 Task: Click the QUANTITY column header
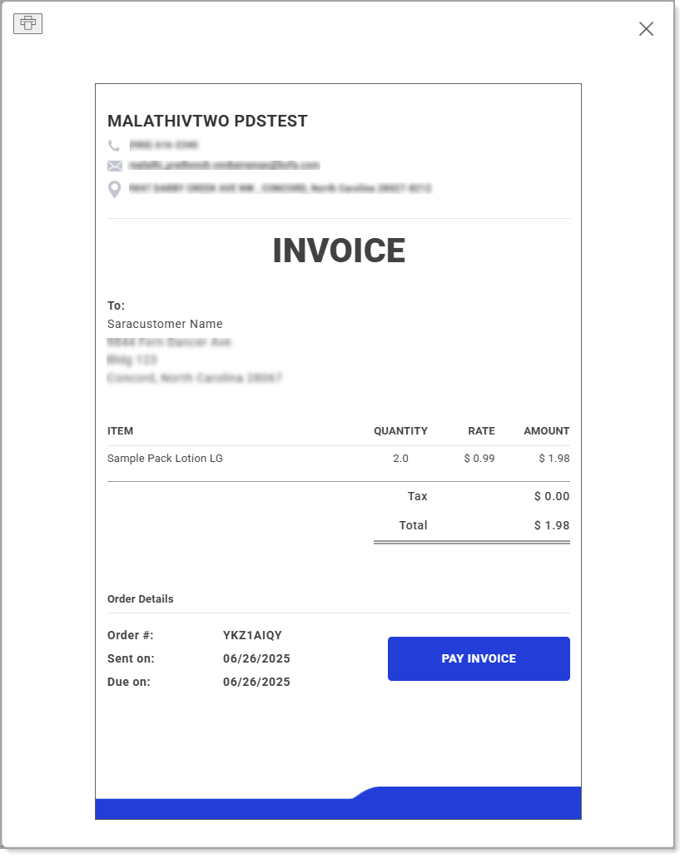click(x=400, y=431)
